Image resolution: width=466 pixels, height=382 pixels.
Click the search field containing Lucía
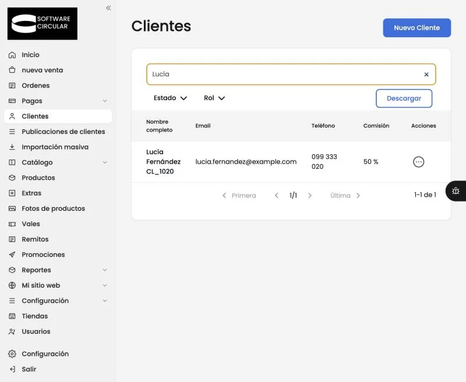pyautogui.click(x=291, y=75)
